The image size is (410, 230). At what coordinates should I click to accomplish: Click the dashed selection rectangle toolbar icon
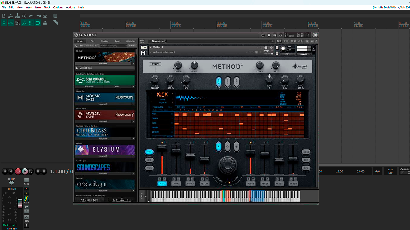point(55,16)
